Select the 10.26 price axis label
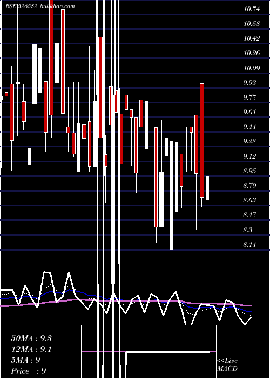 252,53
